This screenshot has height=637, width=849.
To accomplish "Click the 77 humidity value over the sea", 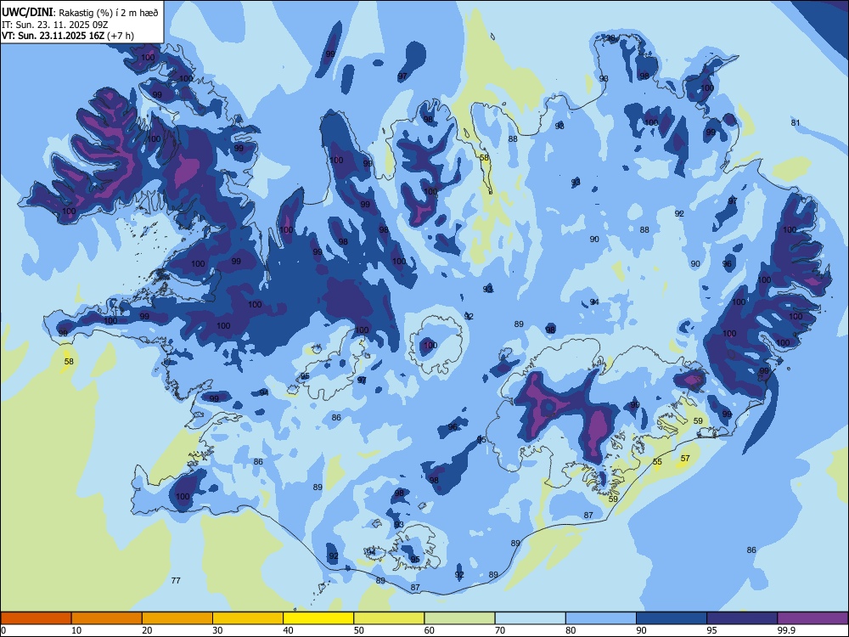I will click(176, 581).
